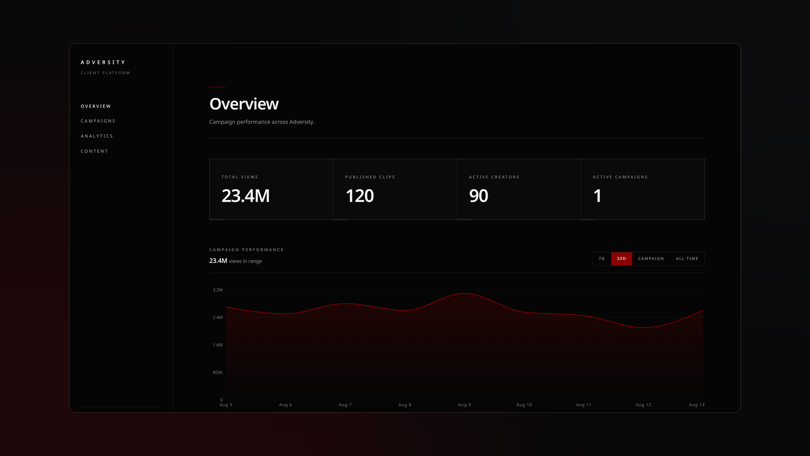Choose the Campaign range option
This screenshot has height=456, width=810.
pyautogui.click(x=651, y=259)
